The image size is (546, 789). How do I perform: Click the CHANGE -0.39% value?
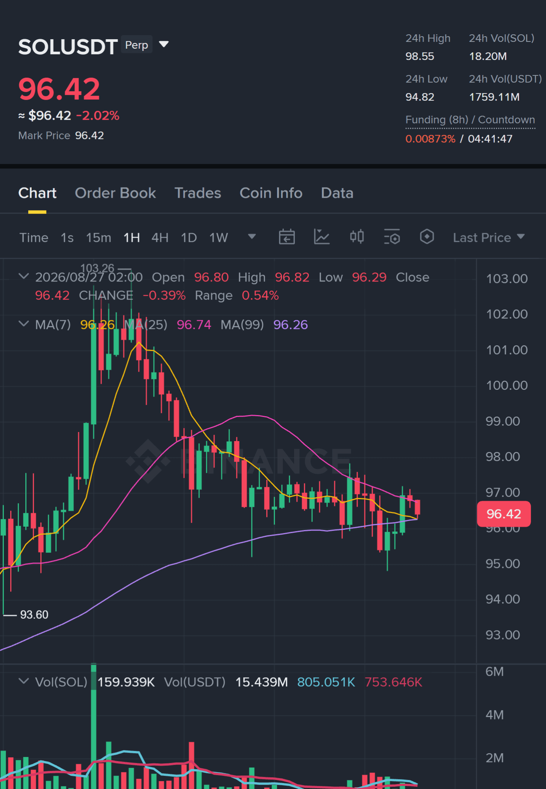point(164,295)
